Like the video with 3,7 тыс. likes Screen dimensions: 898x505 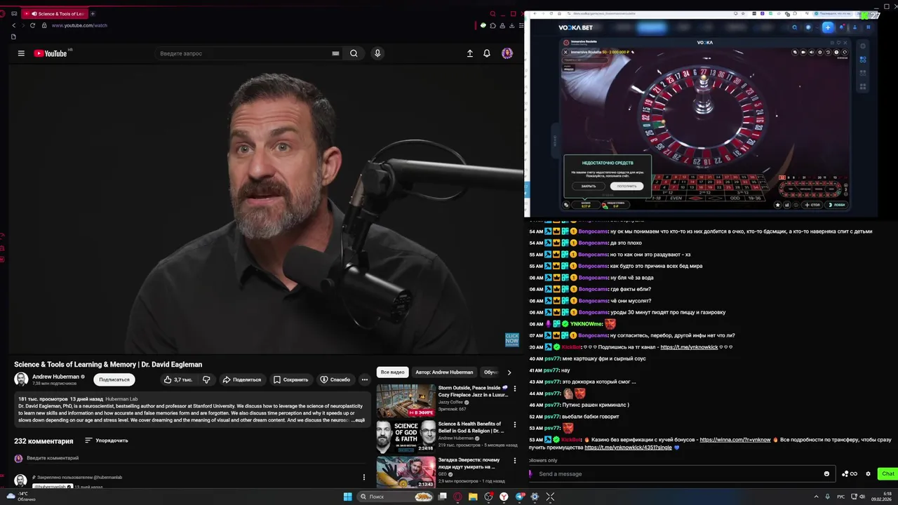point(177,379)
